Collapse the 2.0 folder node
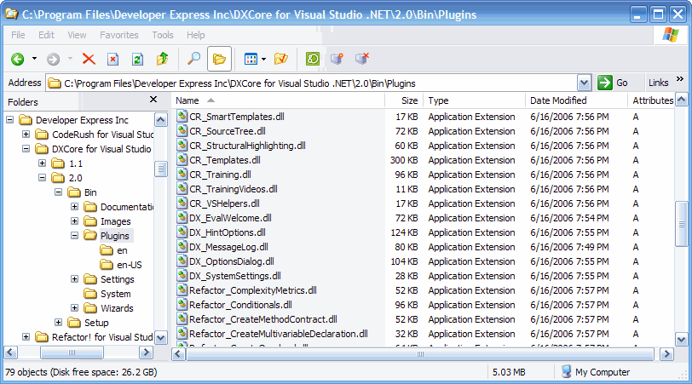This screenshot has width=692, height=384. (x=43, y=178)
